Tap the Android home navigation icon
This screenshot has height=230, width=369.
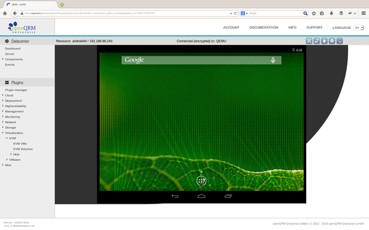tap(202, 196)
